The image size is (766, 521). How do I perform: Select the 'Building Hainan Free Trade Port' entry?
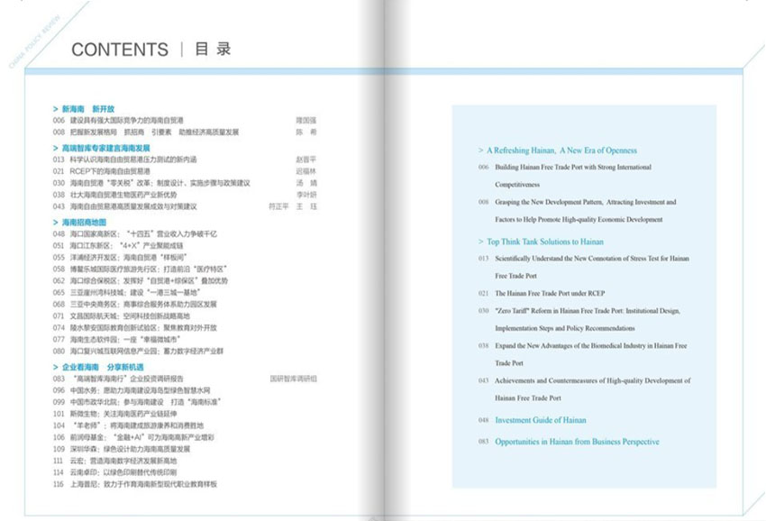[x=572, y=168]
